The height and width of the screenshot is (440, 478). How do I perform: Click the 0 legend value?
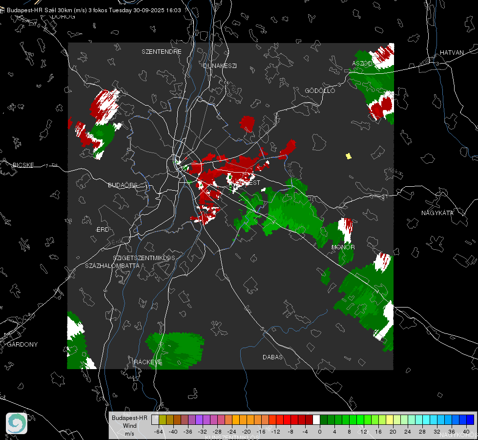[x=320, y=432]
